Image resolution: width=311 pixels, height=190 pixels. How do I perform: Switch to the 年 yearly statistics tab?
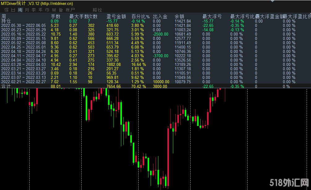pyautogui.click(x=40, y=10)
